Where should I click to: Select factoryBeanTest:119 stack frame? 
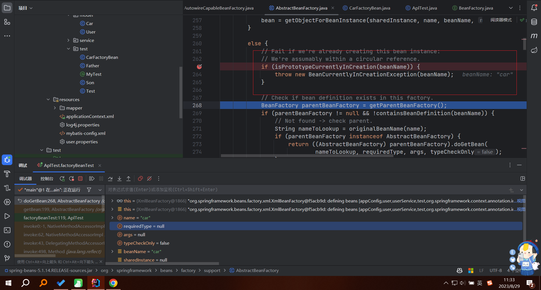[x=60, y=218]
